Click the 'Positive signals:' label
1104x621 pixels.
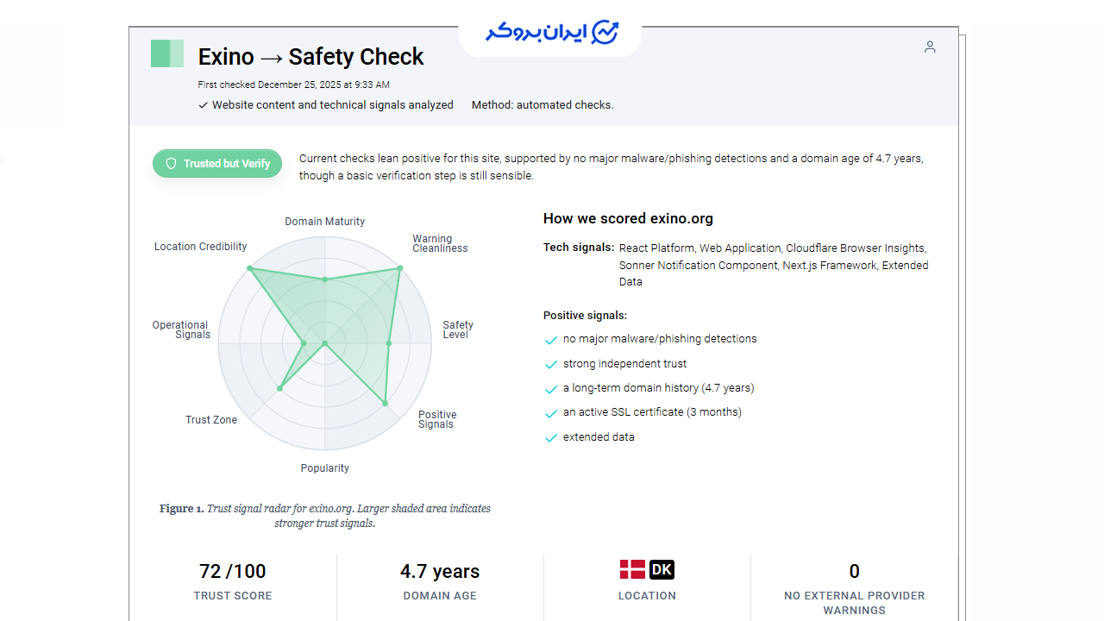585,316
